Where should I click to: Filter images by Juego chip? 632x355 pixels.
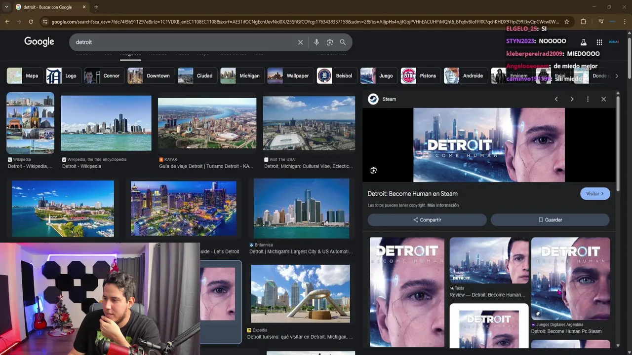pos(378,76)
